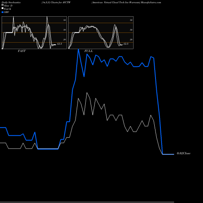The height and width of the screenshot is (203, 203).
Task: Click the 80 axis label in FAST chart
Action: click(x=65, y=20)
